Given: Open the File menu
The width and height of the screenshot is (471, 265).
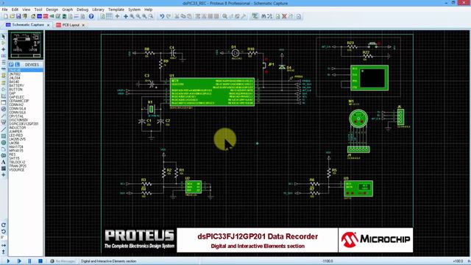Looking at the screenshot, I should tap(5, 10).
